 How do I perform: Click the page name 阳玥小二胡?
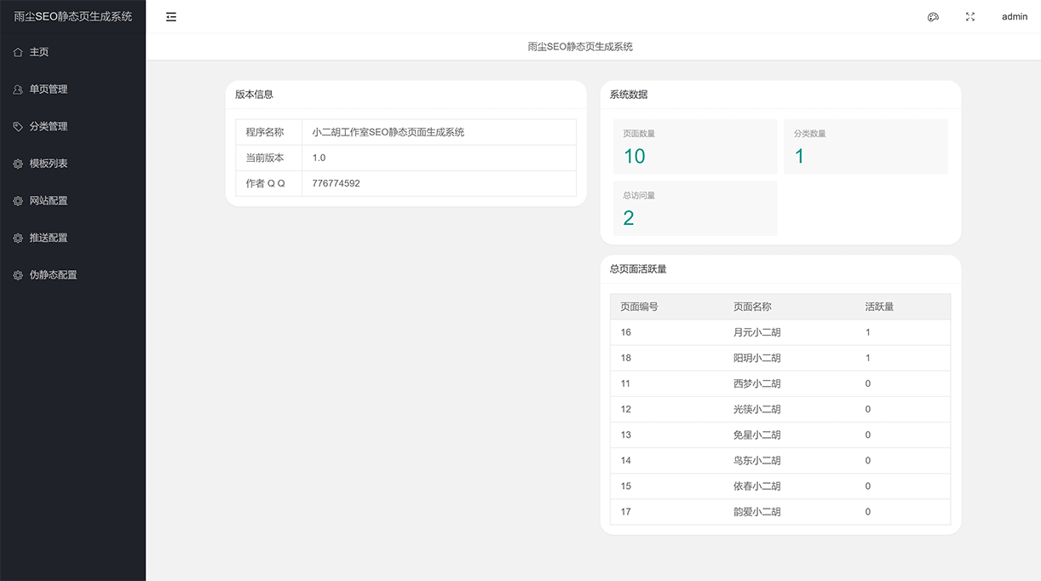[756, 358]
